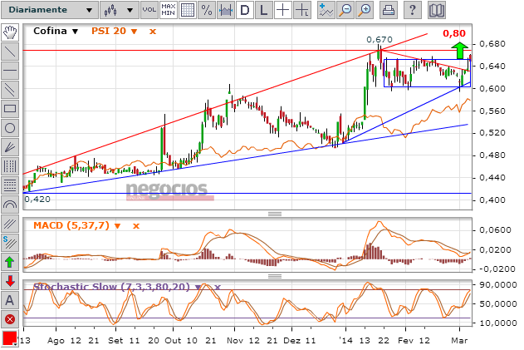The width and height of the screenshot is (524, 350).
Task: Select the hand pan tool
Action: pyautogui.click(x=10, y=32)
